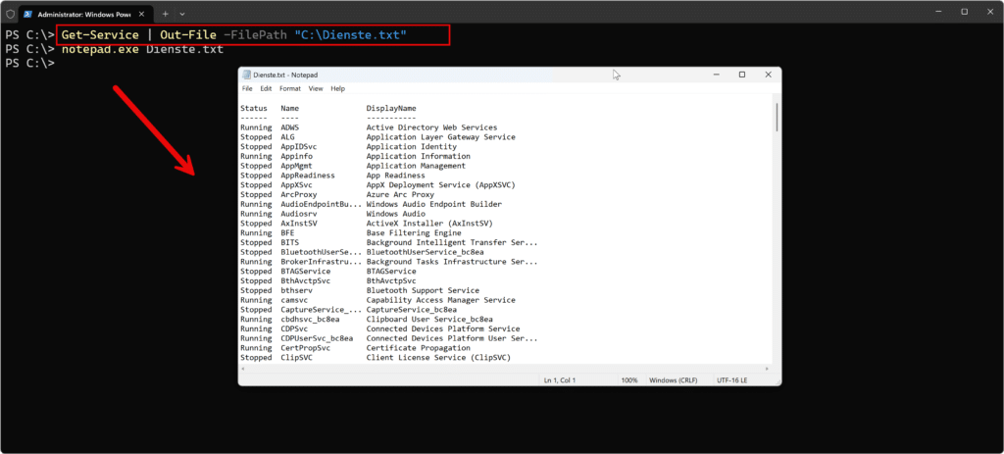Click the Azure Arc Proxy text

(x=400, y=195)
